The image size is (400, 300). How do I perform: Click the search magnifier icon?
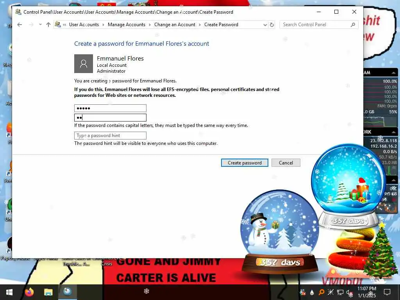click(x=353, y=25)
